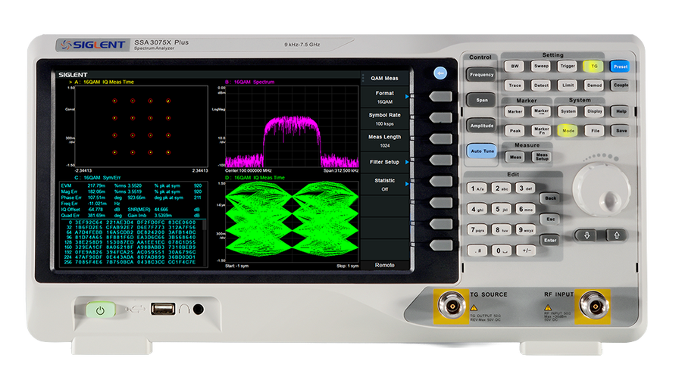The height and width of the screenshot is (386, 682).
Task: Select the front USB port
Action: click(x=163, y=309)
